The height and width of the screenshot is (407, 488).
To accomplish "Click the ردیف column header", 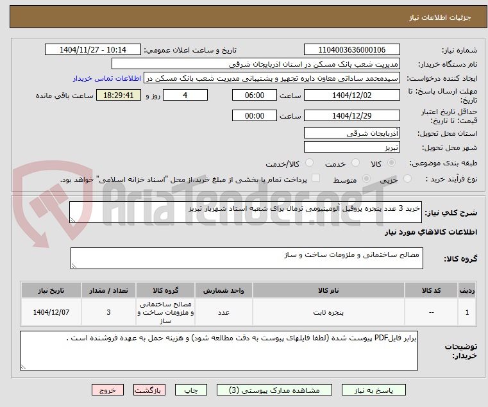I will coord(467,290).
